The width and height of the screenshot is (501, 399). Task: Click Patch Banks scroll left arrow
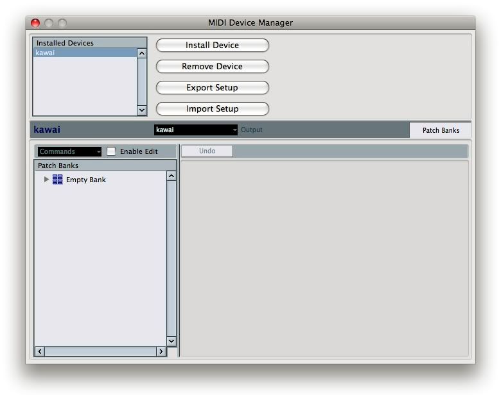[40, 352]
